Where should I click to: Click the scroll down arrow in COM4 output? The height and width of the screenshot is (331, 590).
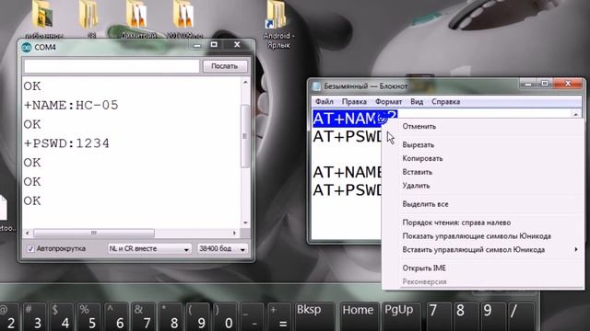[x=245, y=223]
